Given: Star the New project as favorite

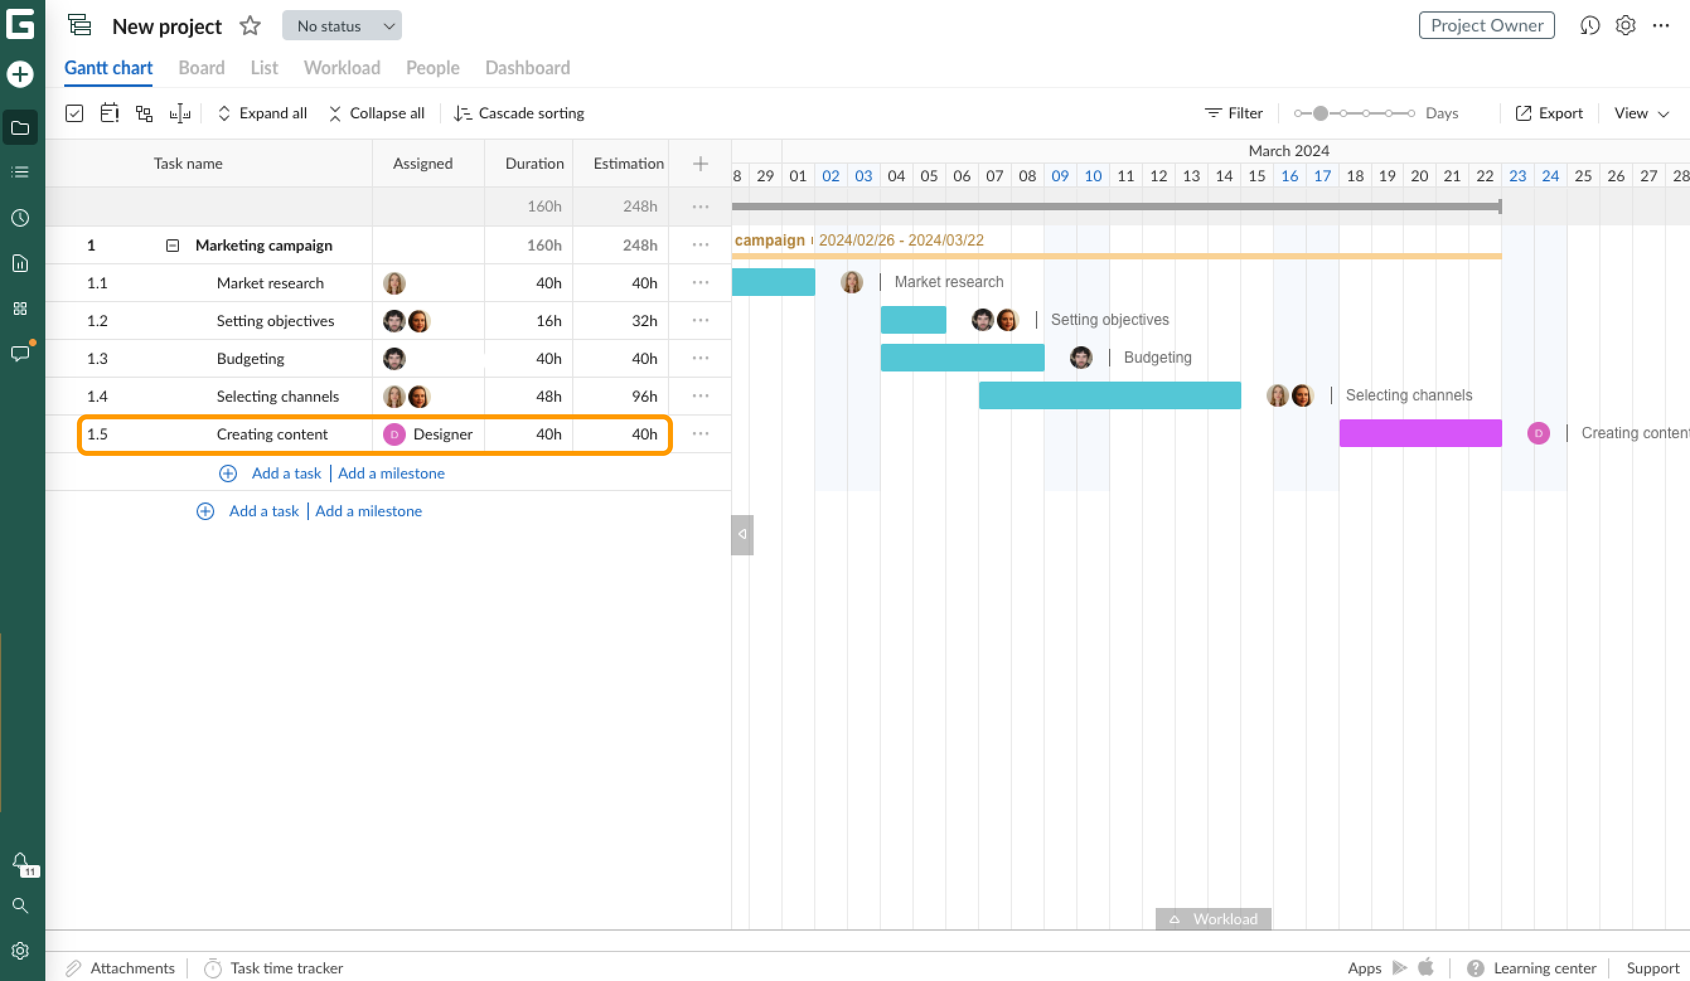Looking at the screenshot, I should coord(250,26).
